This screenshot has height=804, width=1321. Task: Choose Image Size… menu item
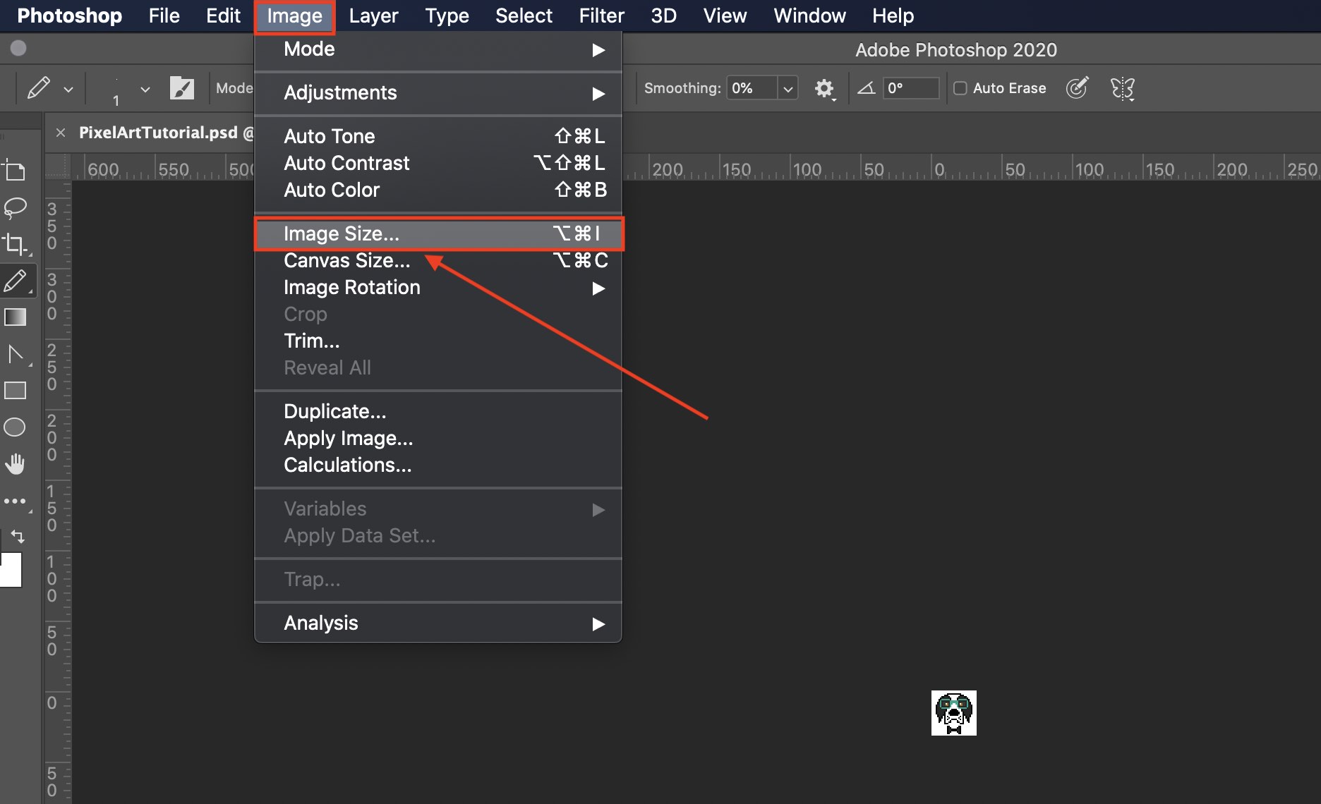[x=438, y=234]
